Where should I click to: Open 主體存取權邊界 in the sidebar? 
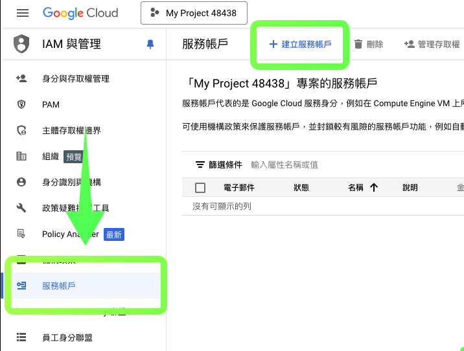71,131
